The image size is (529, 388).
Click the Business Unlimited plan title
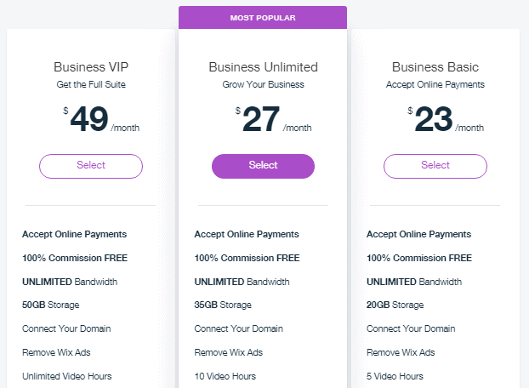point(263,66)
